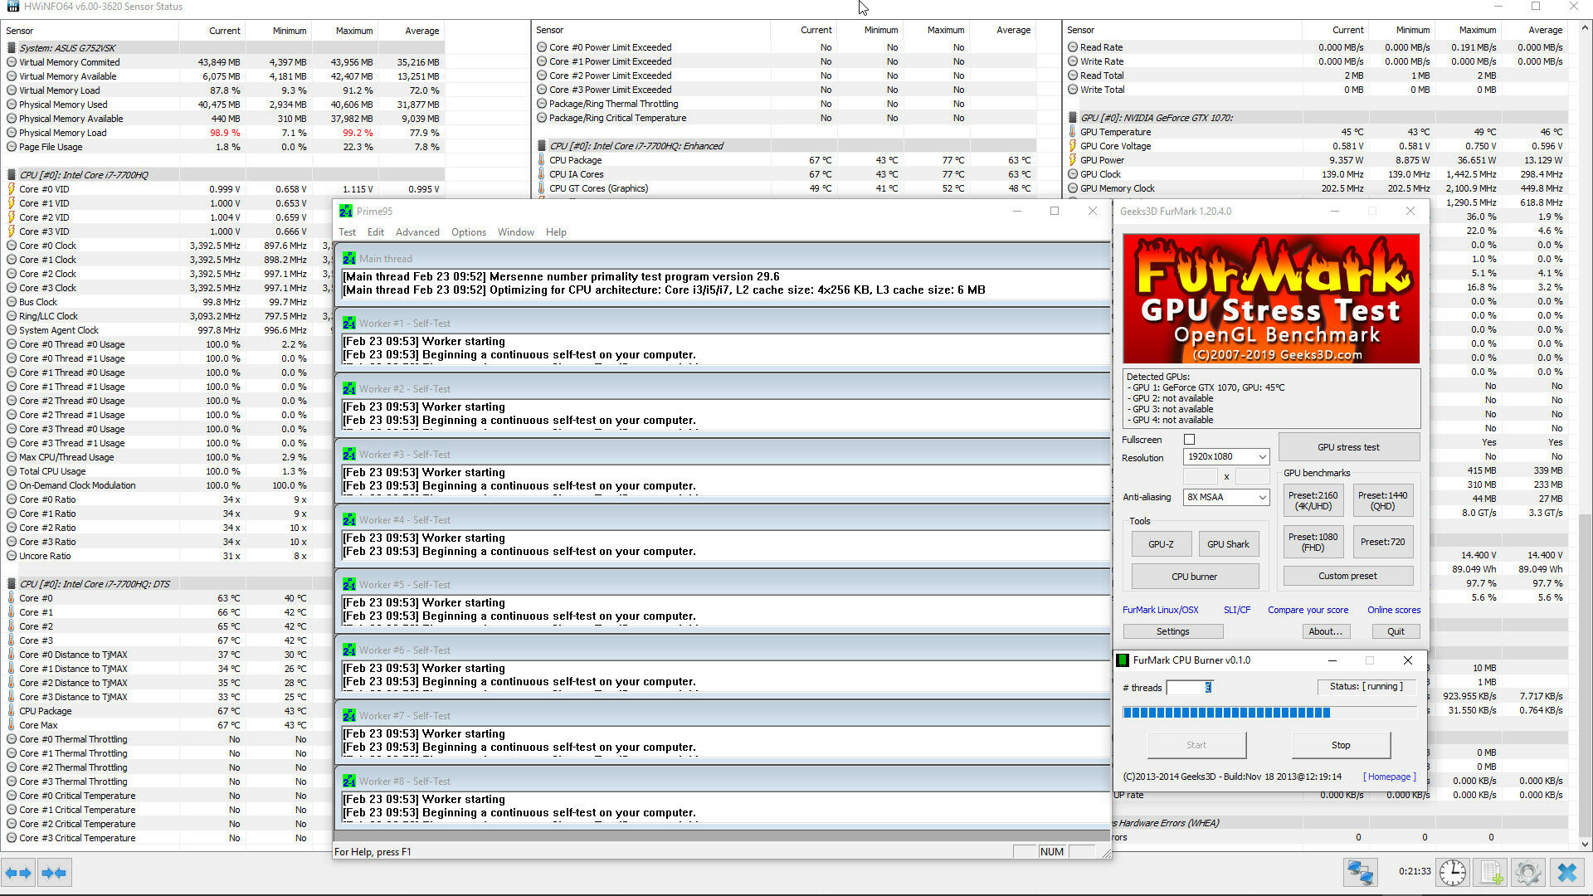The width and height of the screenshot is (1593, 896).
Task: Open the FurMark Anti-aliasing dropdown
Action: [1226, 498]
